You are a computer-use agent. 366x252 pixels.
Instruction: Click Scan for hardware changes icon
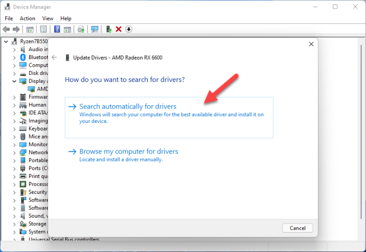pyautogui.click(x=95, y=30)
